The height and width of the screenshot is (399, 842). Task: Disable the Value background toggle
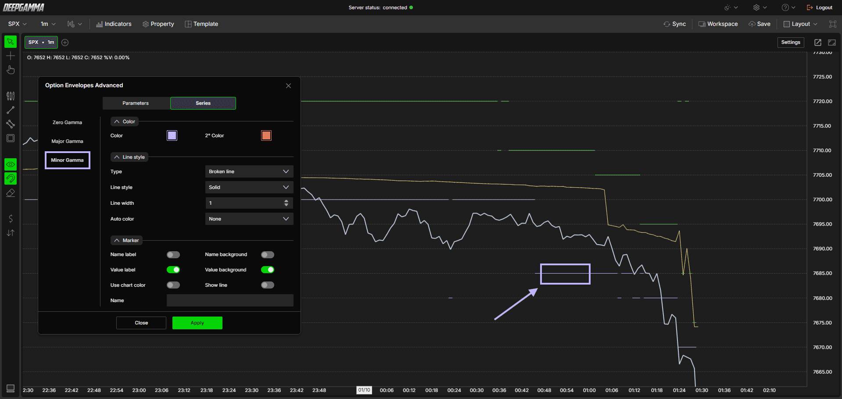click(268, 270)
